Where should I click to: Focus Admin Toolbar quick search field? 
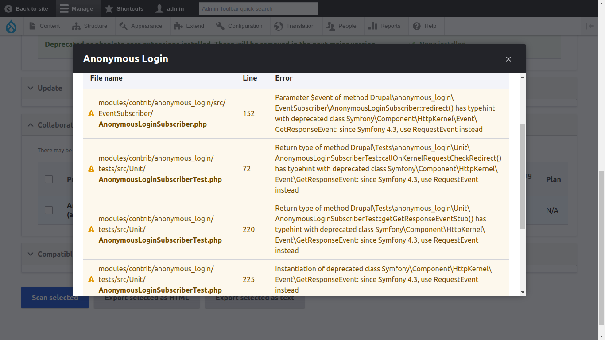click(x=259, y=8)
